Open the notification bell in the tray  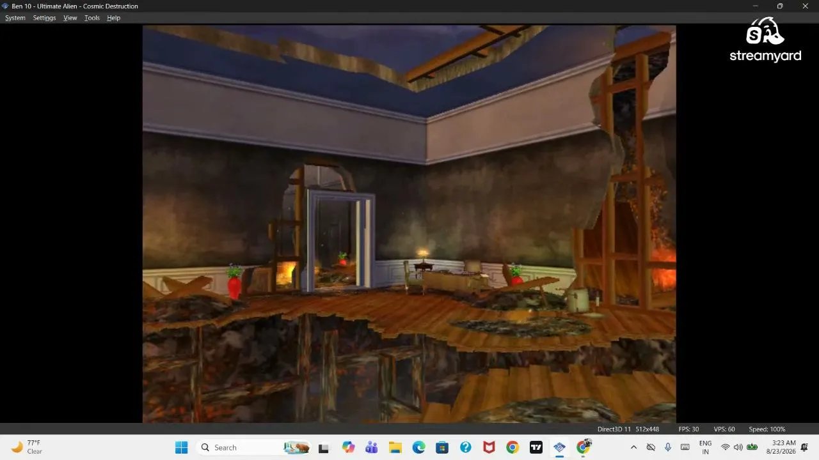805,447
